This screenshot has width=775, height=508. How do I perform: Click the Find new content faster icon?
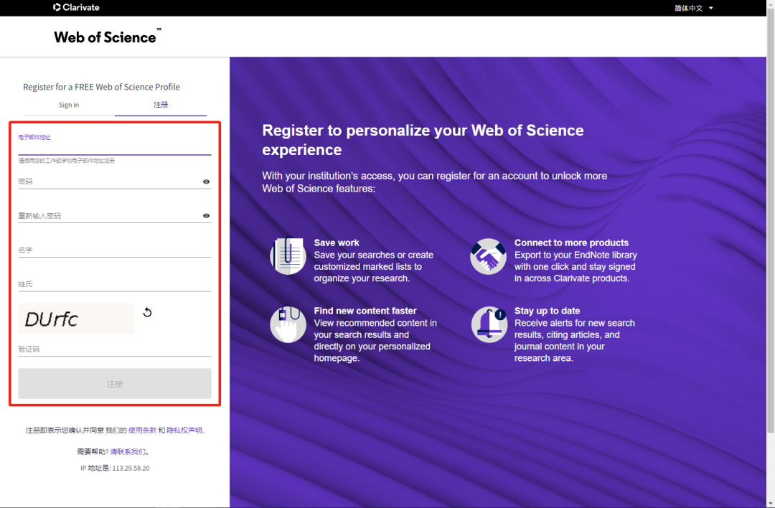tap(288, 324)
